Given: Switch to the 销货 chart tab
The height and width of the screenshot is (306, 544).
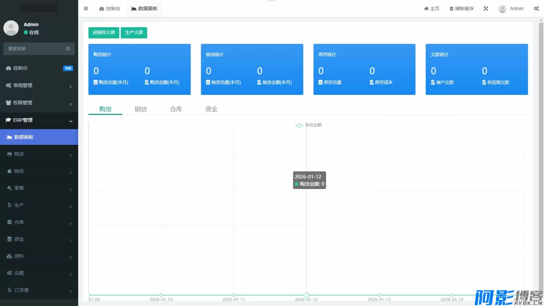Looking at the screenshot, I should coord(141,109).
